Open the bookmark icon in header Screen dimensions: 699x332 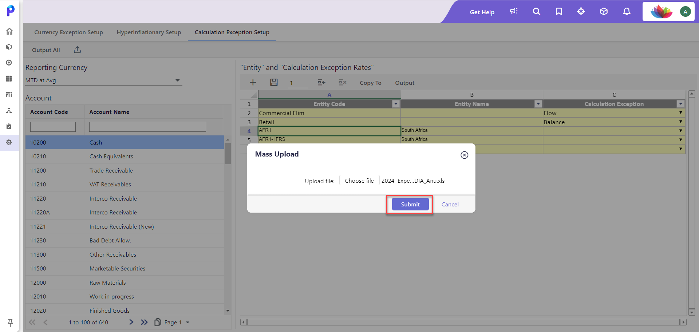(x=559, y=11)
